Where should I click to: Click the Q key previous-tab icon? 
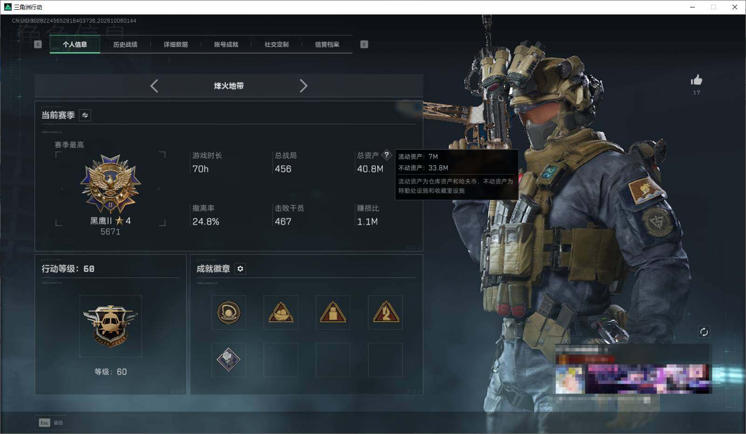click(x=38, y=44)
